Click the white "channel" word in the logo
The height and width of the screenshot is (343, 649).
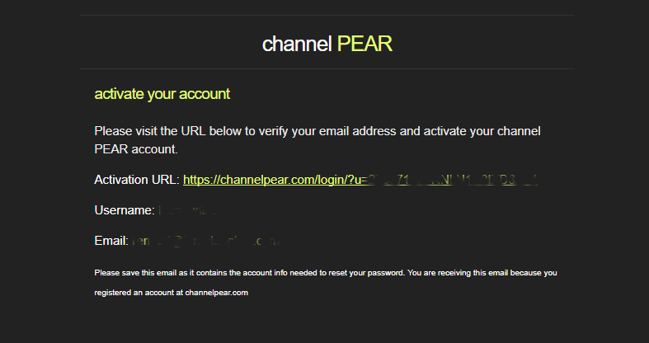[297, 44]
